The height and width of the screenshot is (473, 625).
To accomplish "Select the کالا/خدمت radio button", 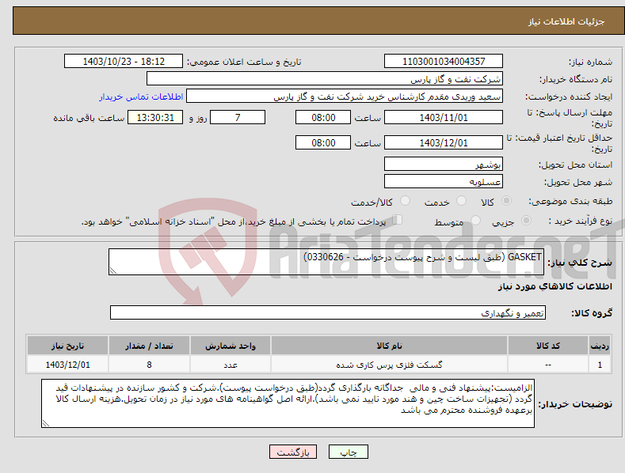I will pyautogui.click(x=405, y=201).
